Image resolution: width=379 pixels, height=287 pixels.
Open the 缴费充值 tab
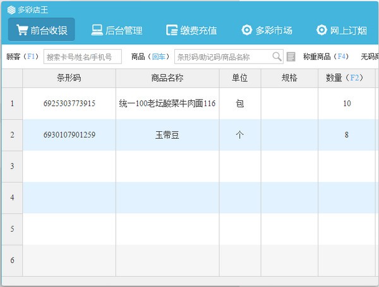(x=191, y=30)
